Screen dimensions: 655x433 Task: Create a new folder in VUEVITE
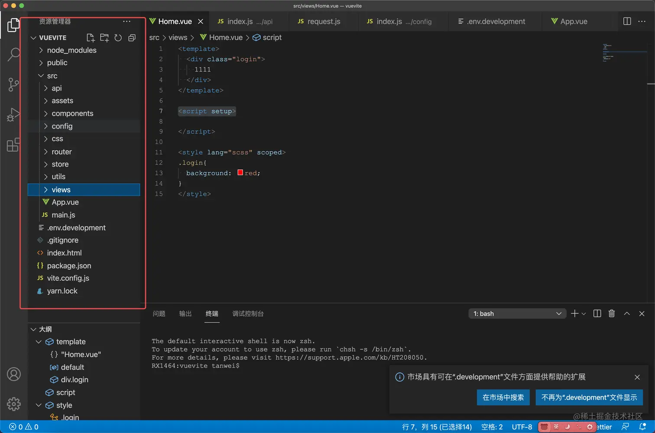click(104, 38)
